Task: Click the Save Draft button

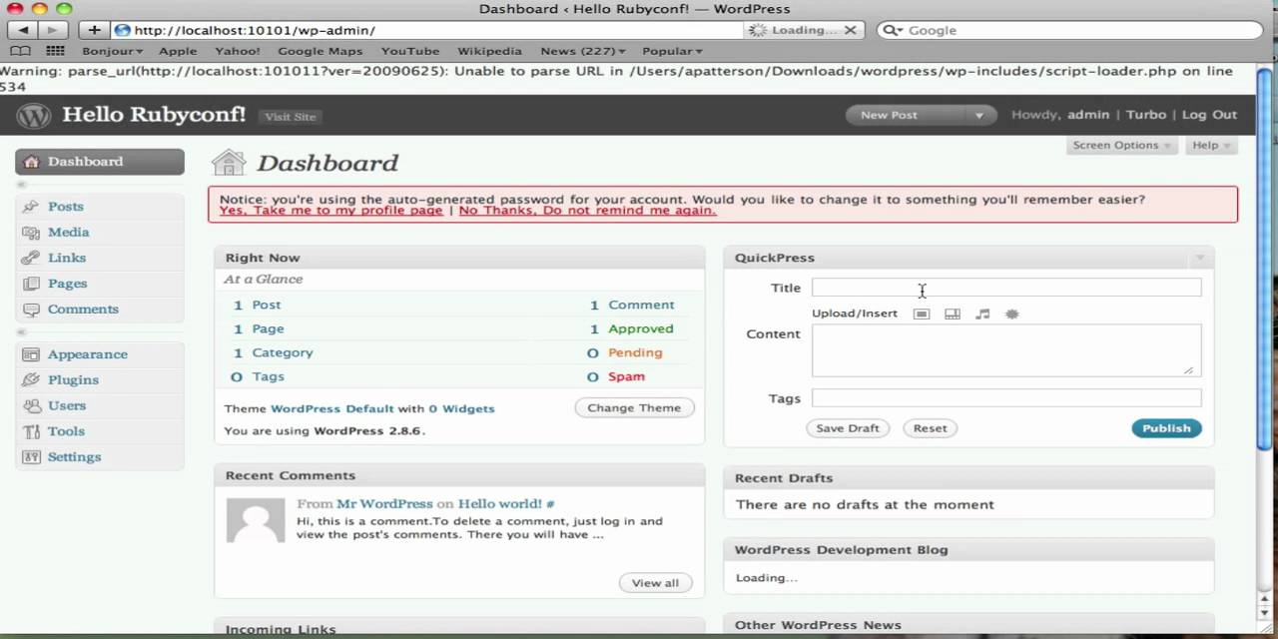Action: tap(848, 428)
